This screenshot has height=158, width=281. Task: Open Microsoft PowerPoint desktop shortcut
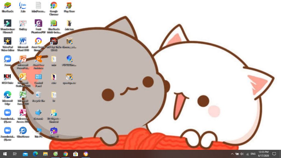[23, 62]
